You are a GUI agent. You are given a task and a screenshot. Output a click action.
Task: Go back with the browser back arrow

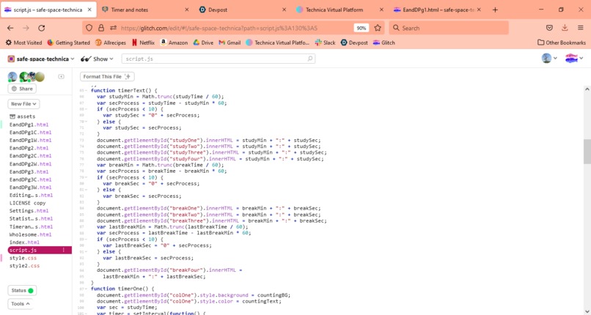click(x=10, y=28)
